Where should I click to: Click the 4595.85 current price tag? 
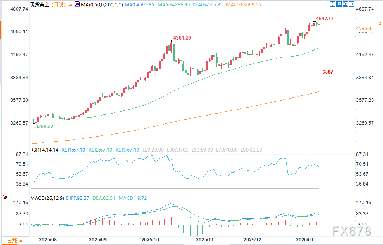click(x=365, y=28)
